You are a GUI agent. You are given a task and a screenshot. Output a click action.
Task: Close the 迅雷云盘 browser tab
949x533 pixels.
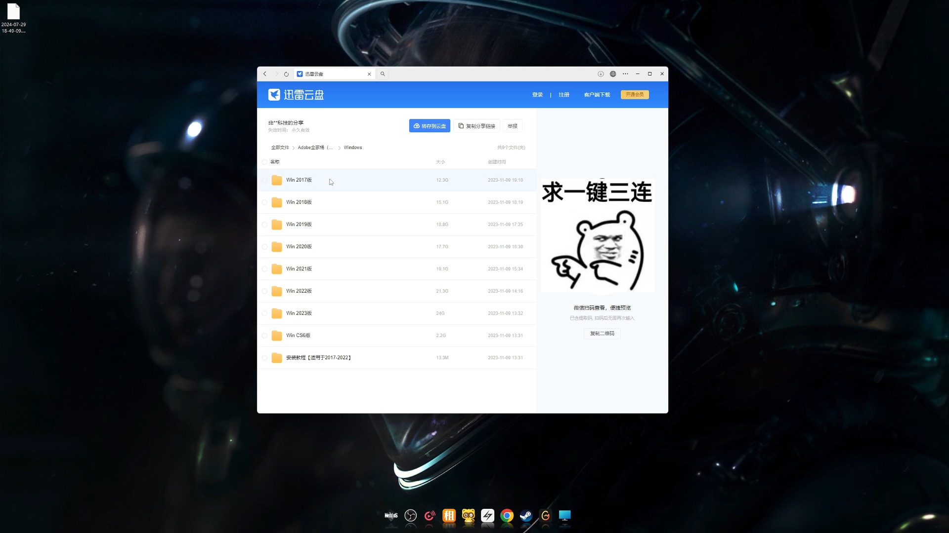click(x=369, y=74)
